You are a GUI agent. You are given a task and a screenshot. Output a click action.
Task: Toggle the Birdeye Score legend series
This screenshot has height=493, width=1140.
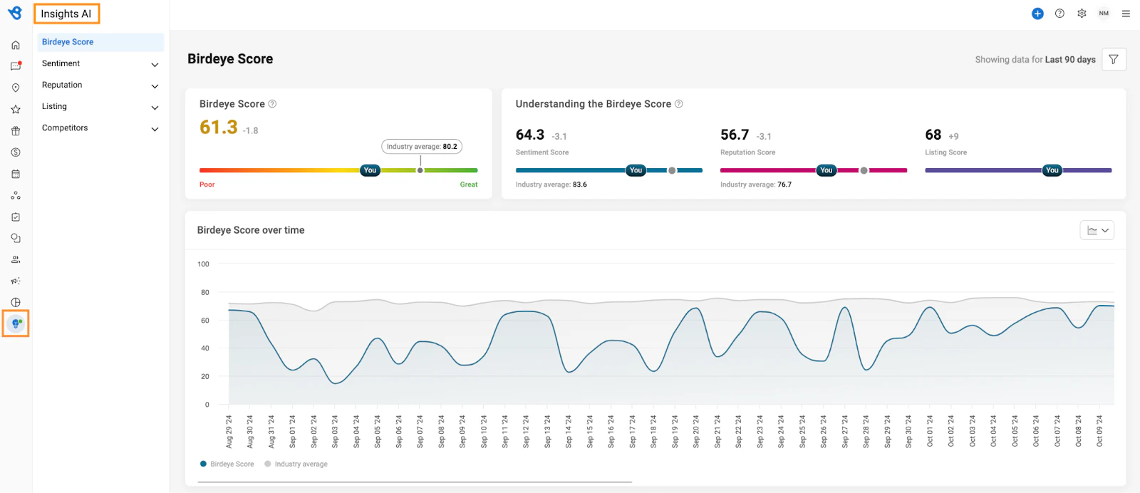point(227,464)
